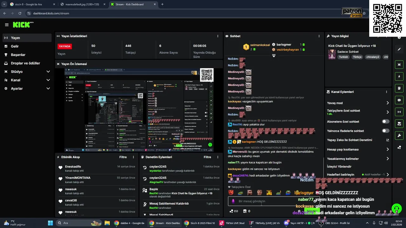This screenshot has height=228, width=406.
Task: Click the wrench icon in right sidebar
Action: (x=399, y=136)
